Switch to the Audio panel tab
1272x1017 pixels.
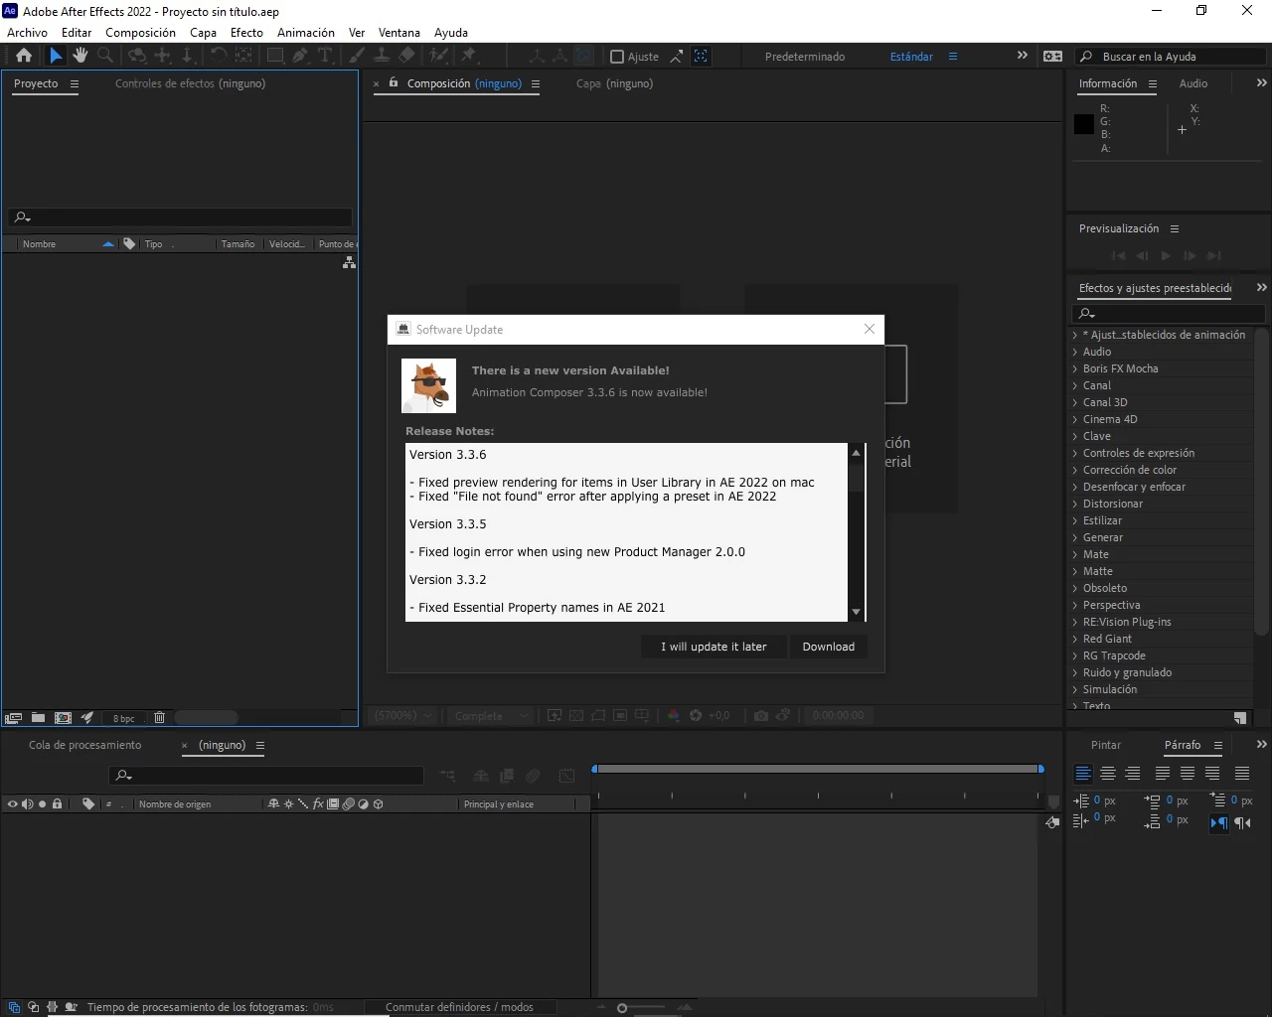click(1193, 83)
